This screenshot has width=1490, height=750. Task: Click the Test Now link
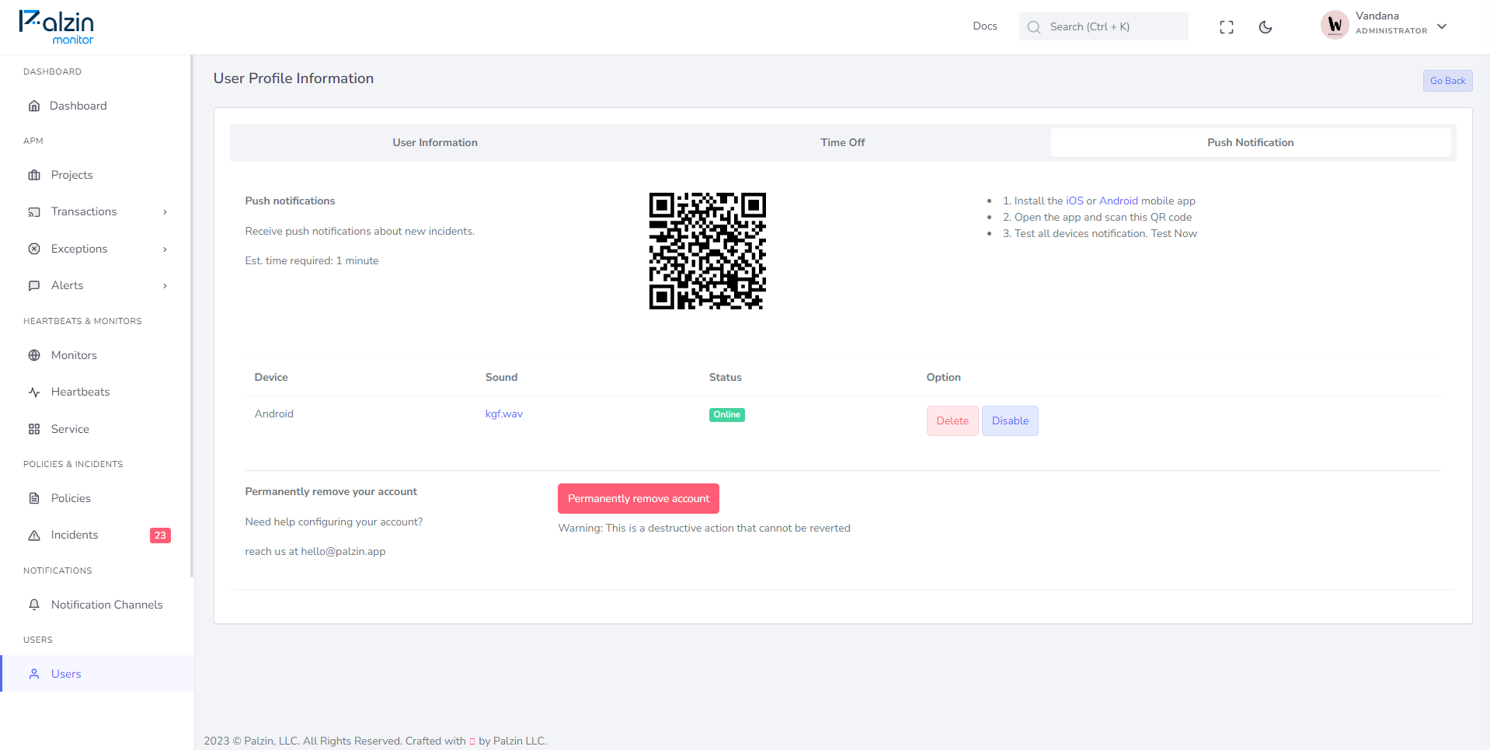click(x=1174, y=234)
